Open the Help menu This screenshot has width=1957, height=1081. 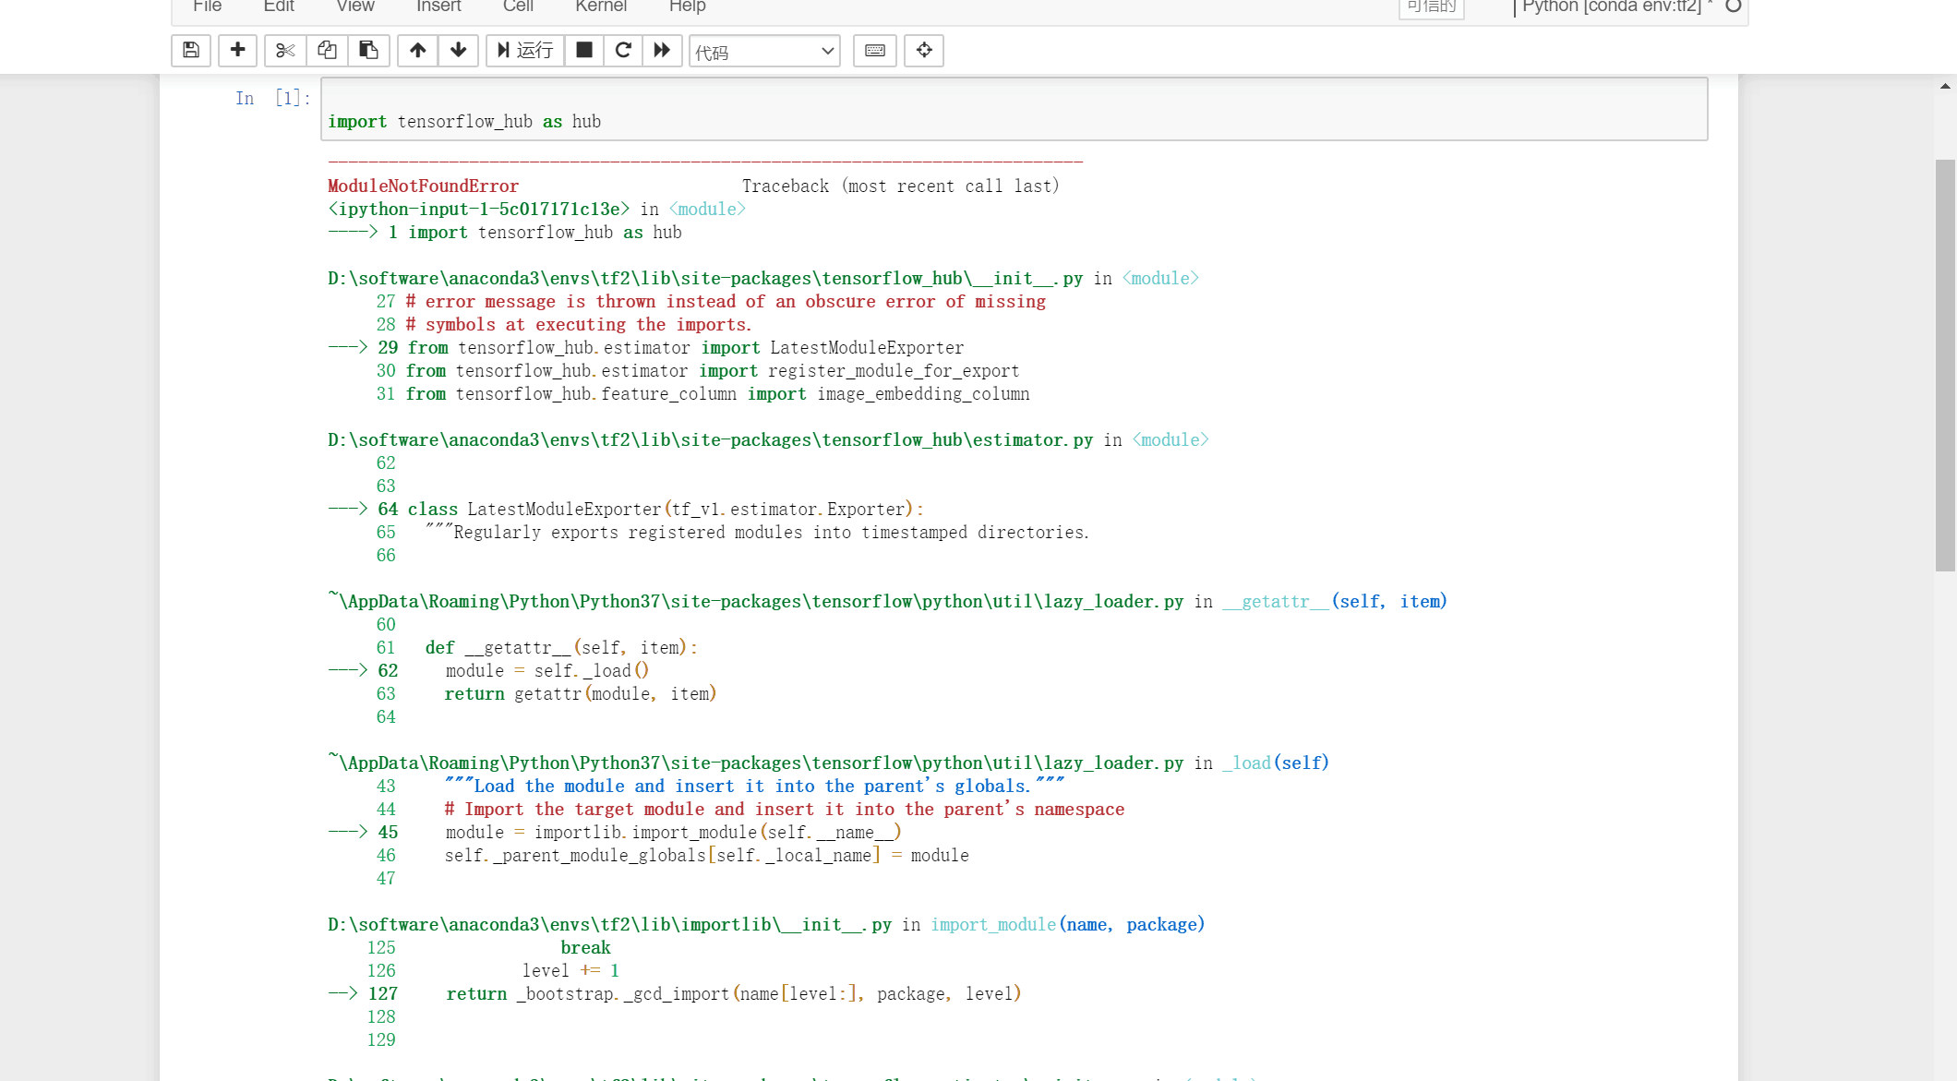coord(687,6)
